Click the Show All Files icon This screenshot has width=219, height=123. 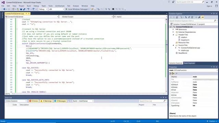tap(192, 17)
